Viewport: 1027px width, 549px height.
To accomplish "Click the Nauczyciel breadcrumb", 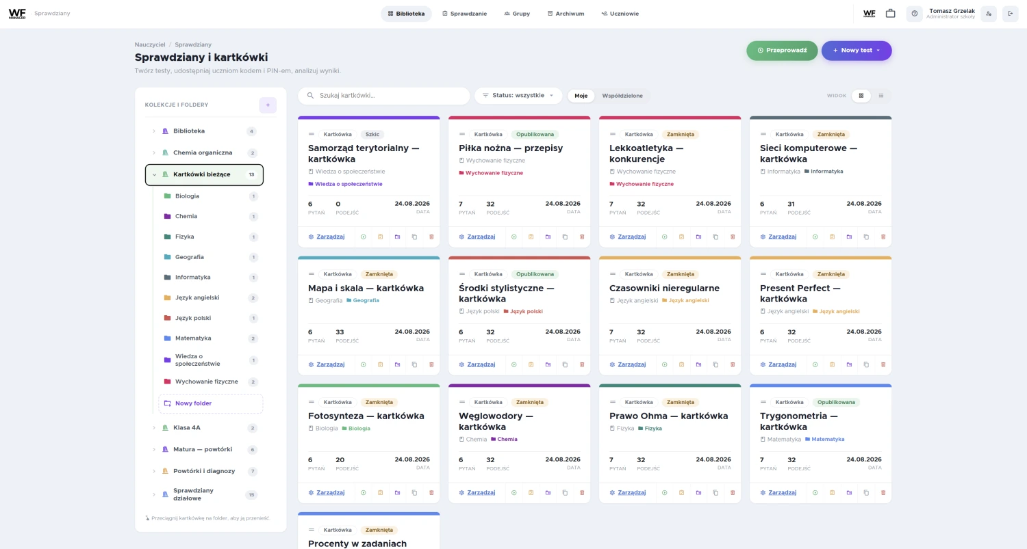I will click(150, 44).
